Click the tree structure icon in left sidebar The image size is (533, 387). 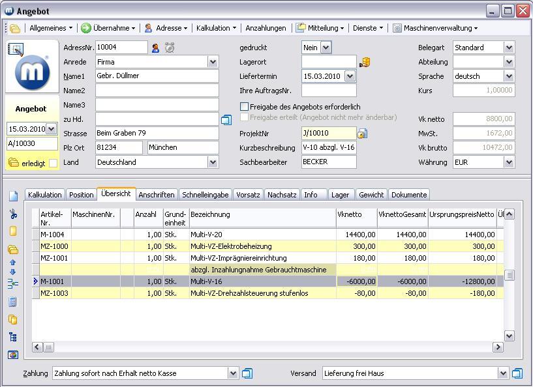point(12,337)
